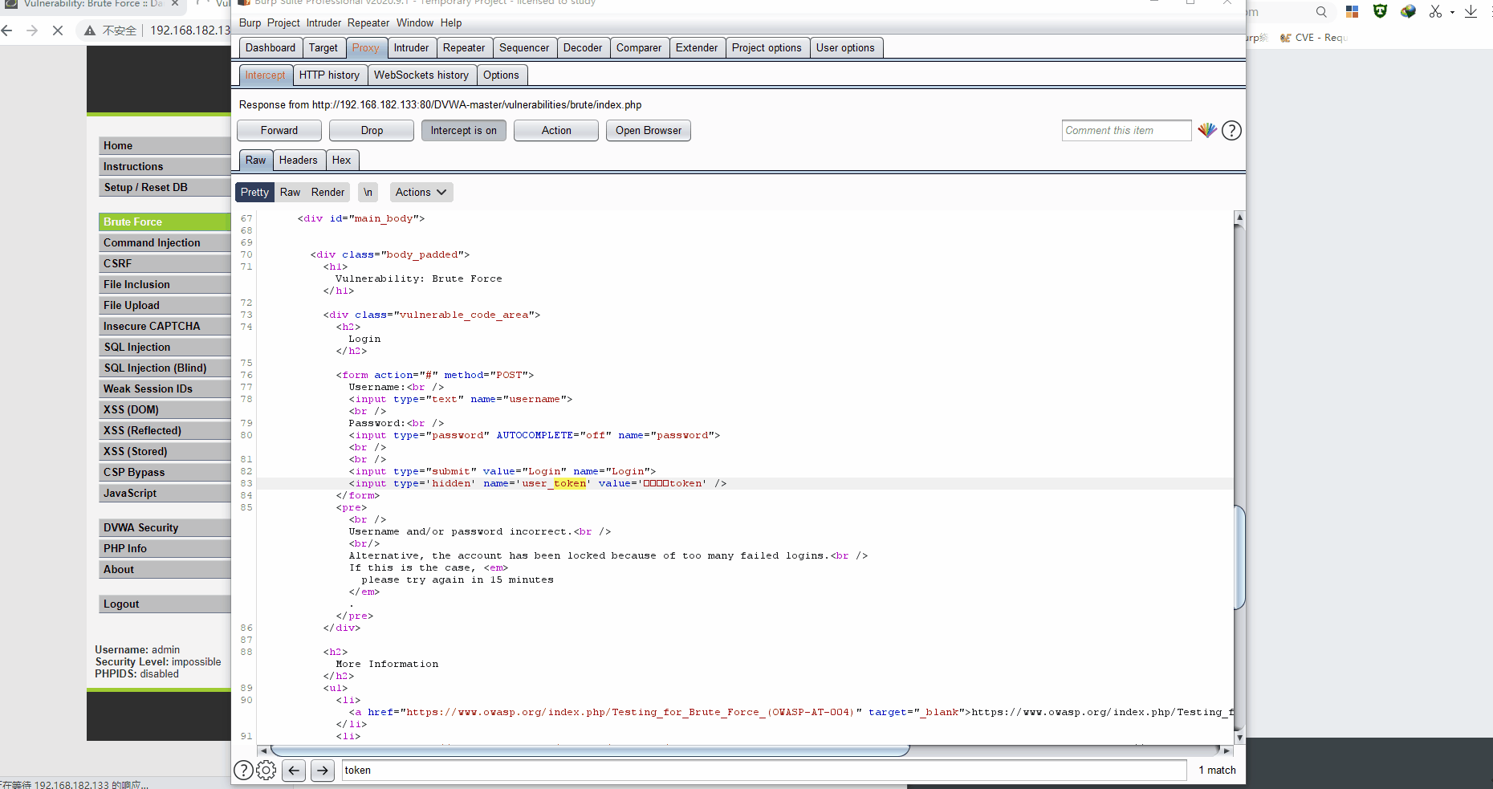Open the help icon beside comment field
Screen dimensions: 1493x789
point(1231,130)
